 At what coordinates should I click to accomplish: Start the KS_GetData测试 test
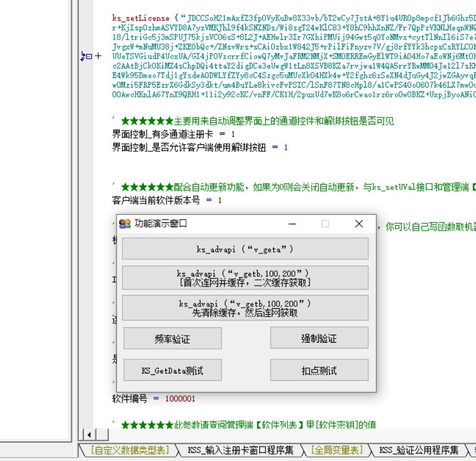tap(172, 370)
